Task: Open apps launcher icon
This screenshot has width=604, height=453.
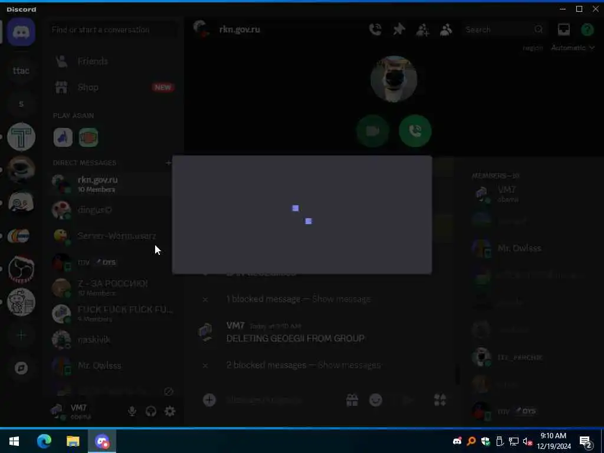Action: coord(440,400)
